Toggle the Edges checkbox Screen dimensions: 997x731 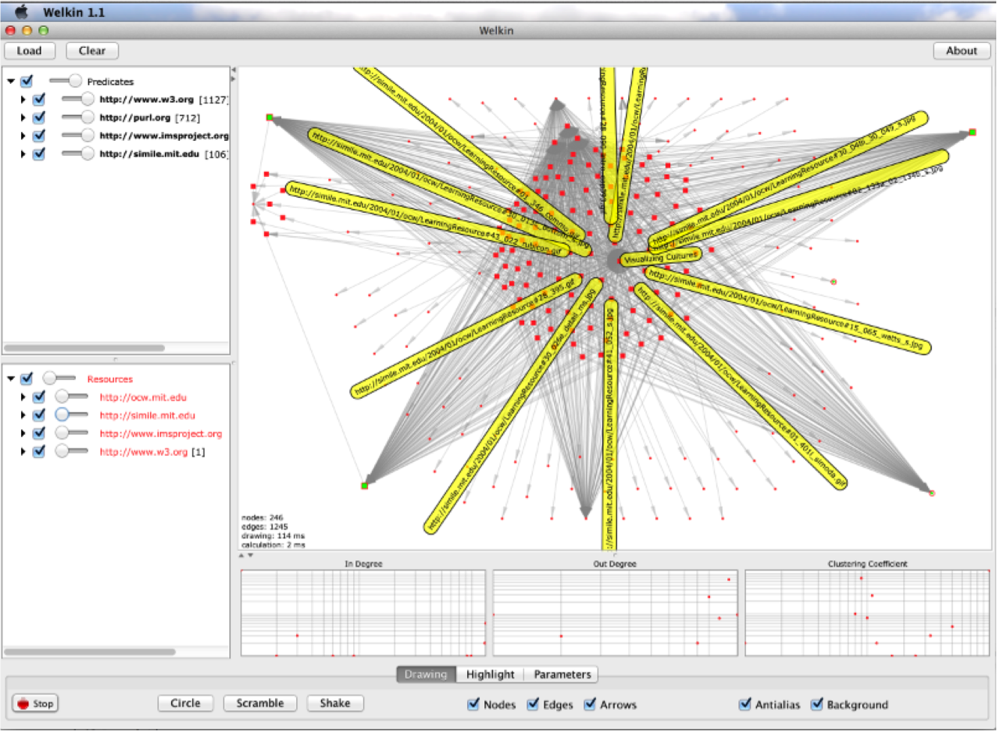click(533, 704)
